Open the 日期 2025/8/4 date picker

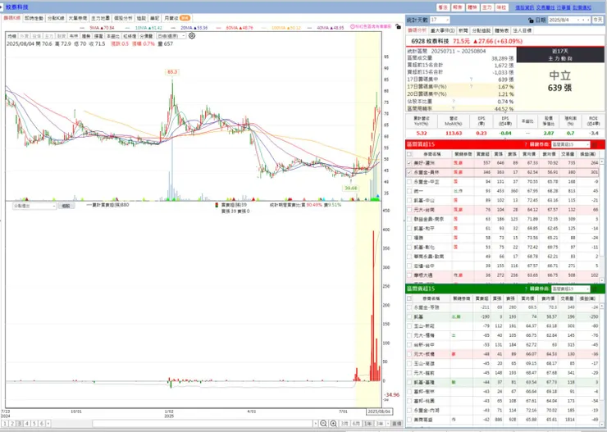click(569, 20)
